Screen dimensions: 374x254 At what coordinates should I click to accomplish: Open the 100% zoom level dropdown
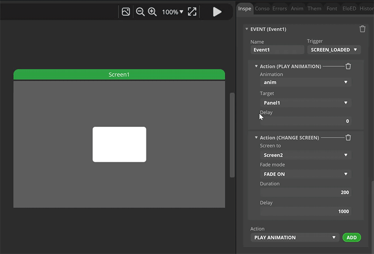coord(173,12)
